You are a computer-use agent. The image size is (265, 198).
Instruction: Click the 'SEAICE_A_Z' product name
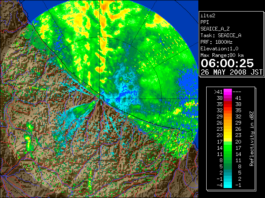215,29
